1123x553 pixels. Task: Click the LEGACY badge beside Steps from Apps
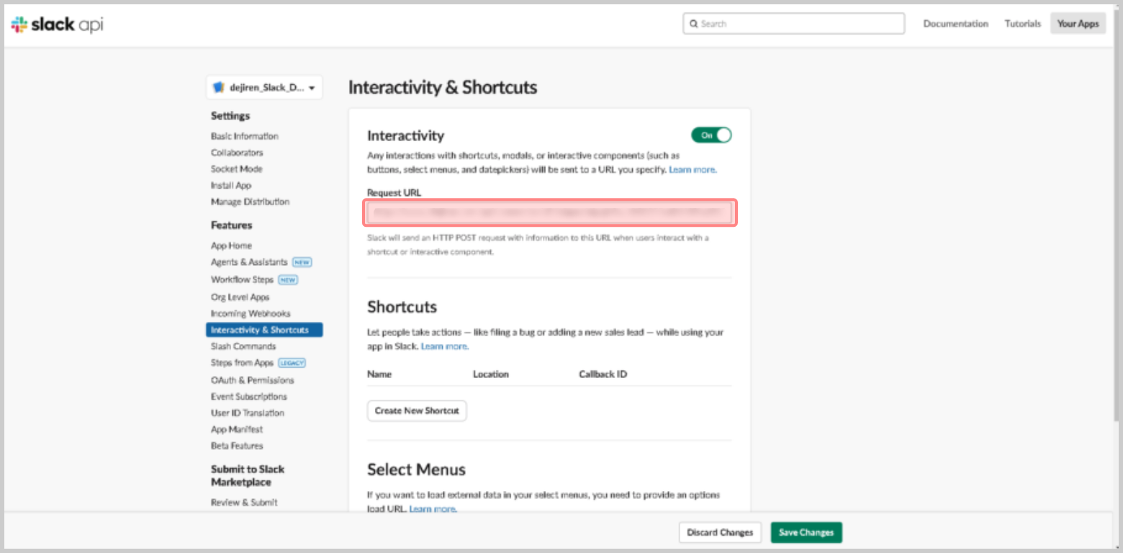pyautogui.click(x=292, y=363)
